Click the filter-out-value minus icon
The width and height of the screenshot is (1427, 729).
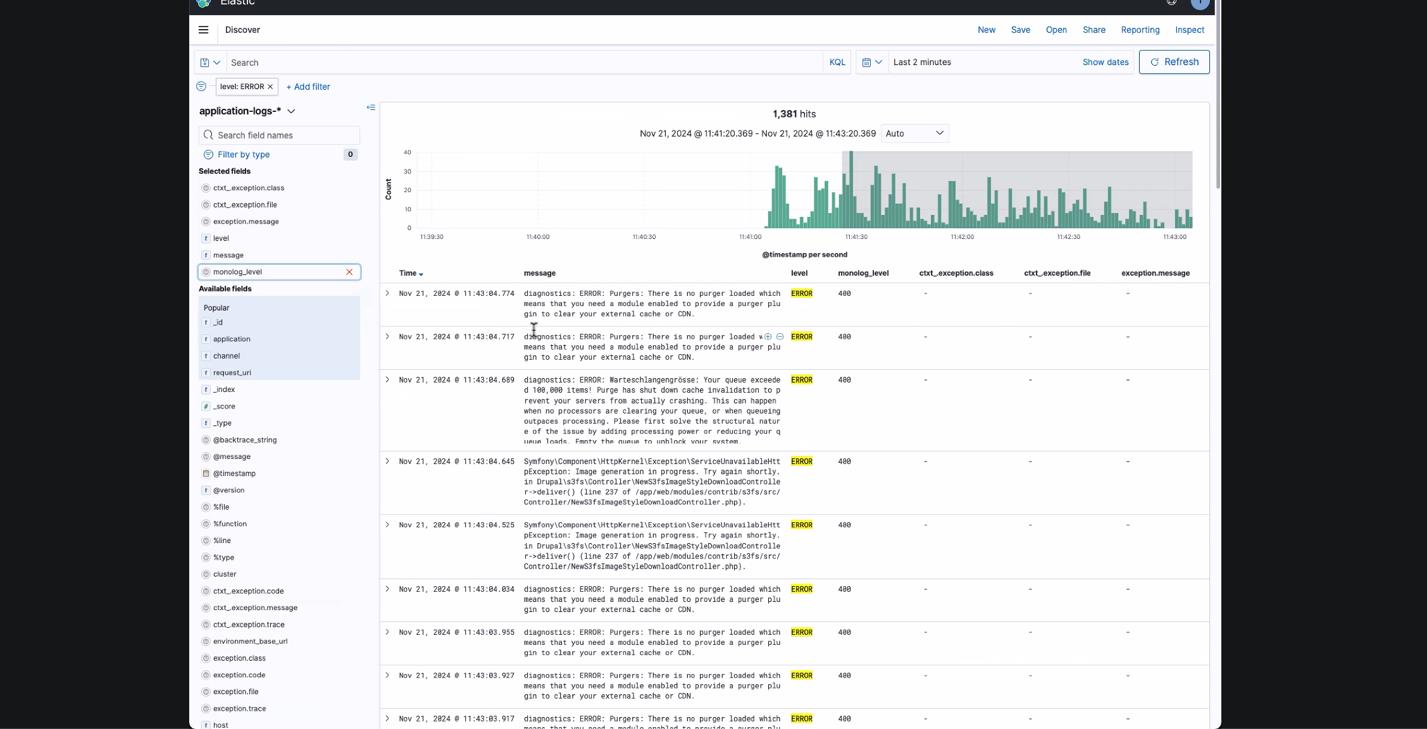780,337
